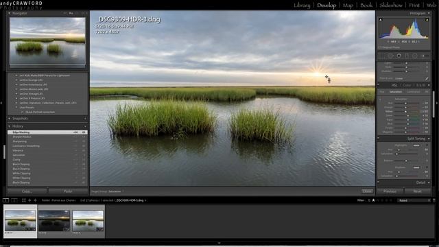Add a snapshot with the plus icon
This screenshot has width=439, height=247.
85,119
